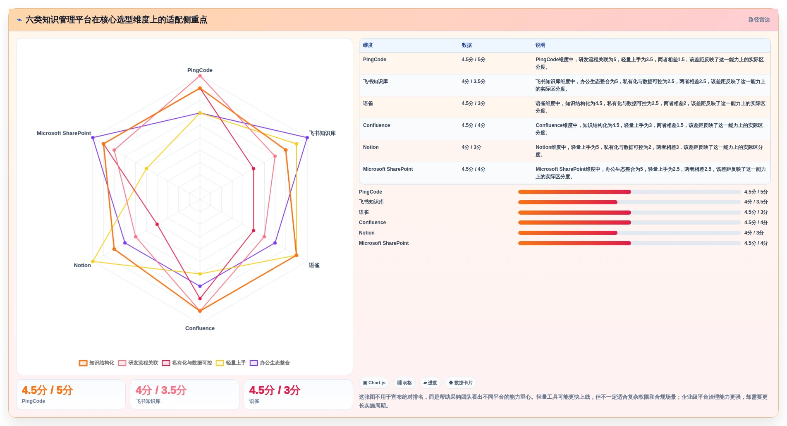Toggle the 研发流程关联 legend swatch

pyautogui.click(x=122, y=363)
